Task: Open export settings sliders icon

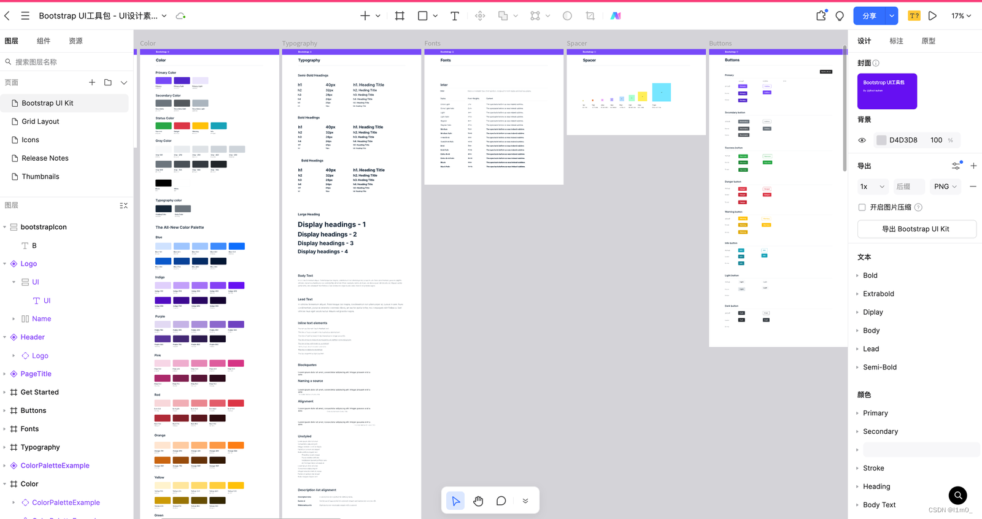Action: click(956, 166)
